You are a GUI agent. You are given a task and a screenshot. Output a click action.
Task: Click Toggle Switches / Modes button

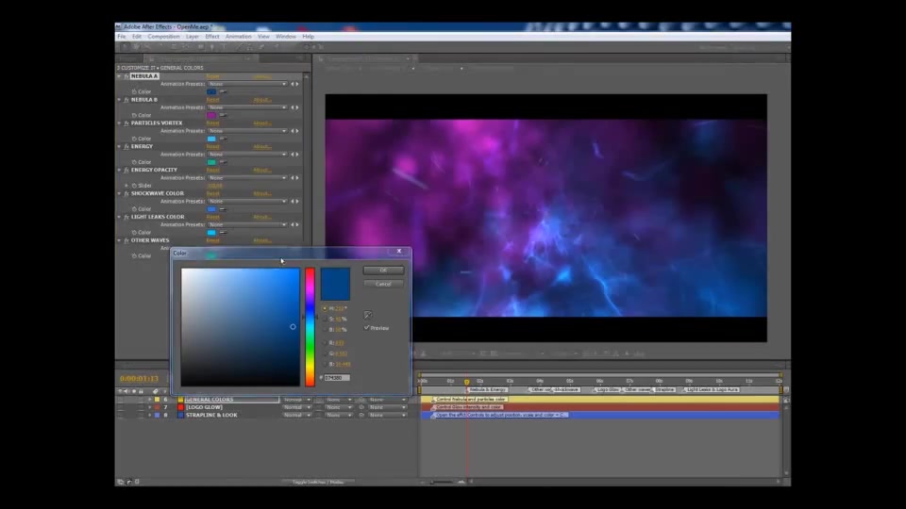point(317,482)
